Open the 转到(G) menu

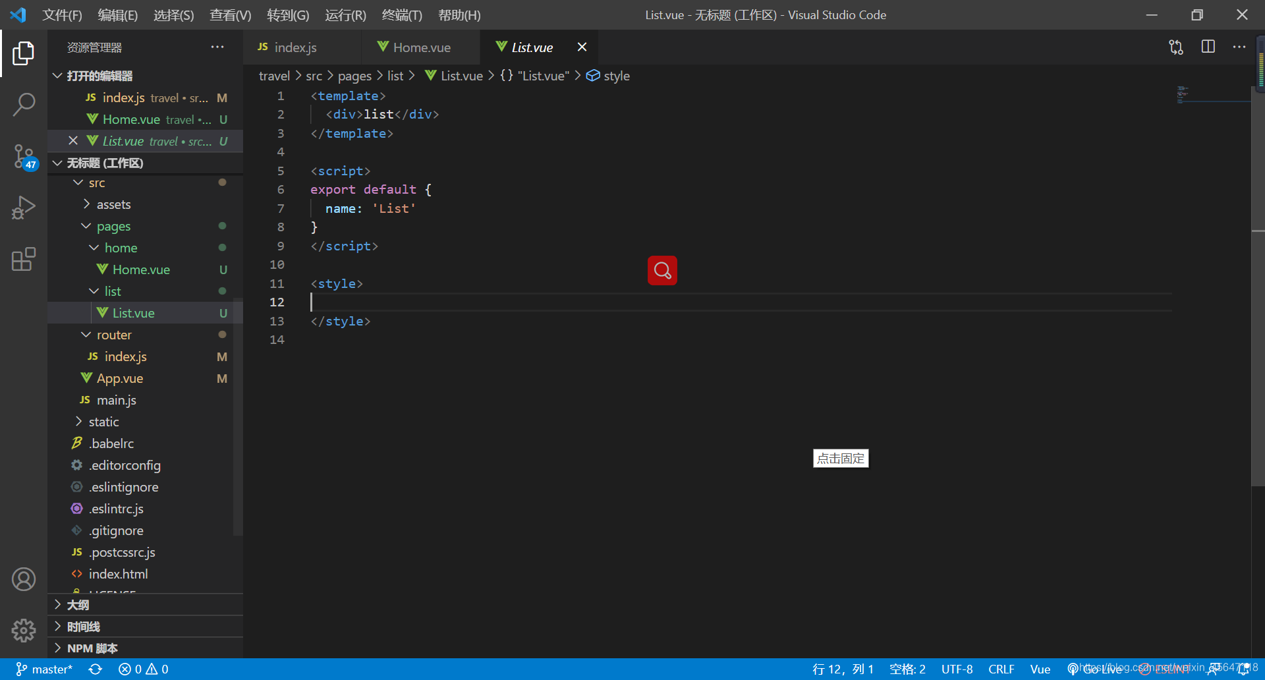[288, 14]
